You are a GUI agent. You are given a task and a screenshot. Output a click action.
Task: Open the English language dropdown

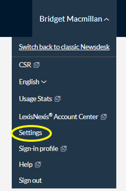coord(33,82)
